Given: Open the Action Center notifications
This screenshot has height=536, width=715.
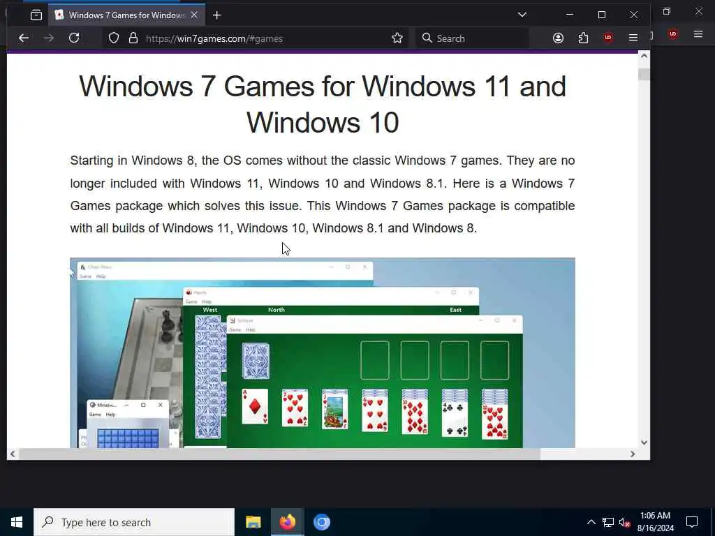Looking at the screenshot, I should coord(692,522).
